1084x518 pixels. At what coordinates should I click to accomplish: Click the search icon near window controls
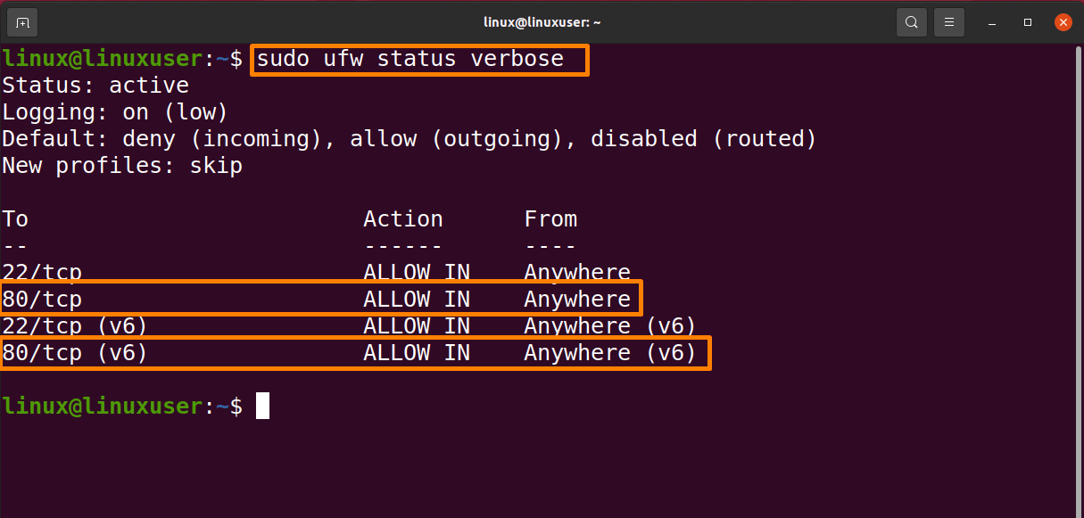[x=911, y=21]
